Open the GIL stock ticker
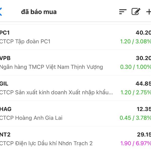The width and height of the screenshot is (151, 151). coord(4,84)
